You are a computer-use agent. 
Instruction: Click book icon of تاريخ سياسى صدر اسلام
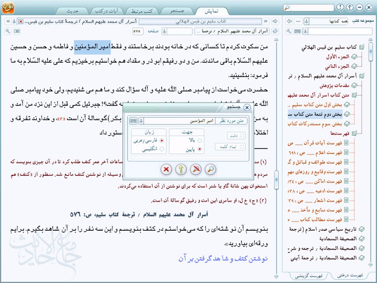(362, 229)
